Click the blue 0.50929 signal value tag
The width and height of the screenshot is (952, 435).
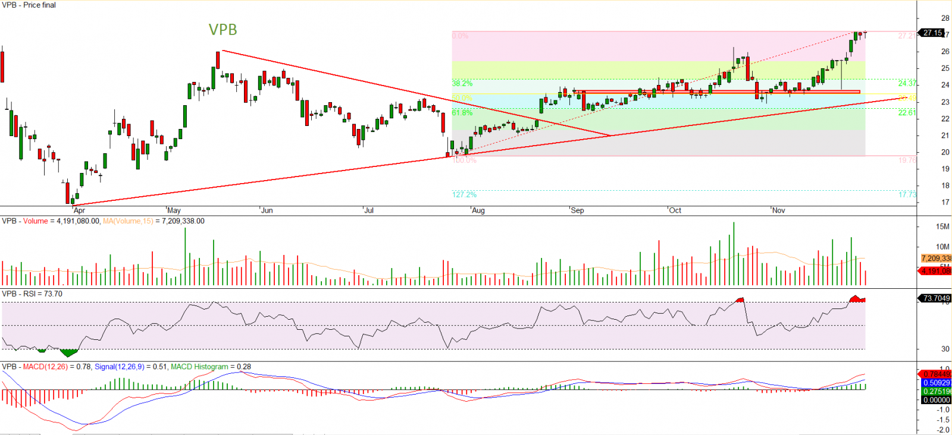click(936, 383)
